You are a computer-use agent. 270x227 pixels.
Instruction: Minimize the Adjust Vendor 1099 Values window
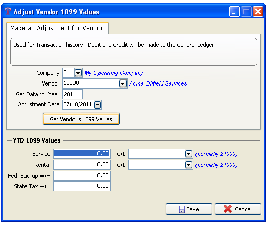(234, 12)
